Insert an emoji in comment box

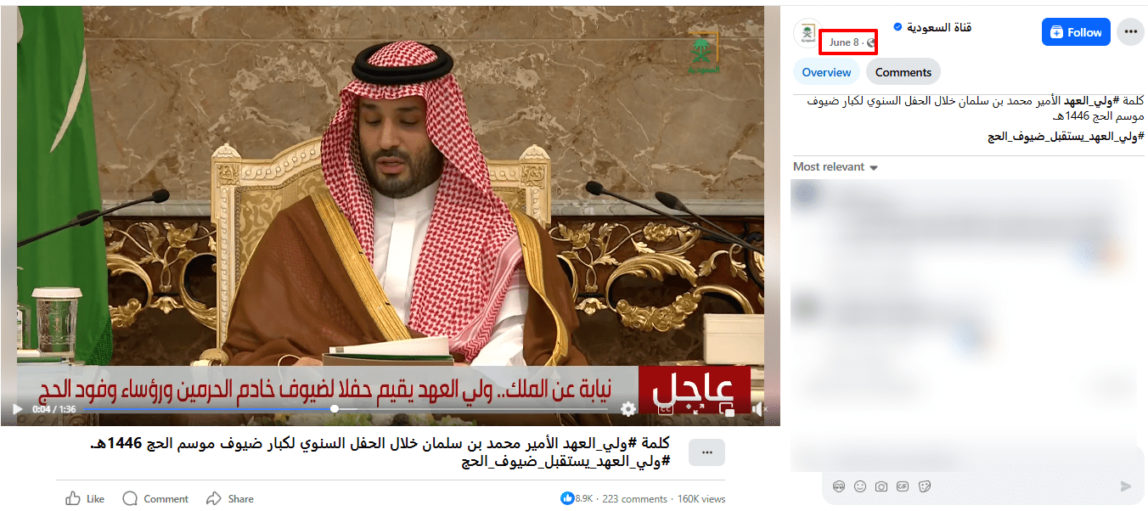pyautogui.click(x=860, y=486)
